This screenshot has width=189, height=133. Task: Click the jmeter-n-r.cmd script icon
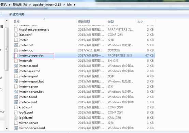[x=16, y=71]
